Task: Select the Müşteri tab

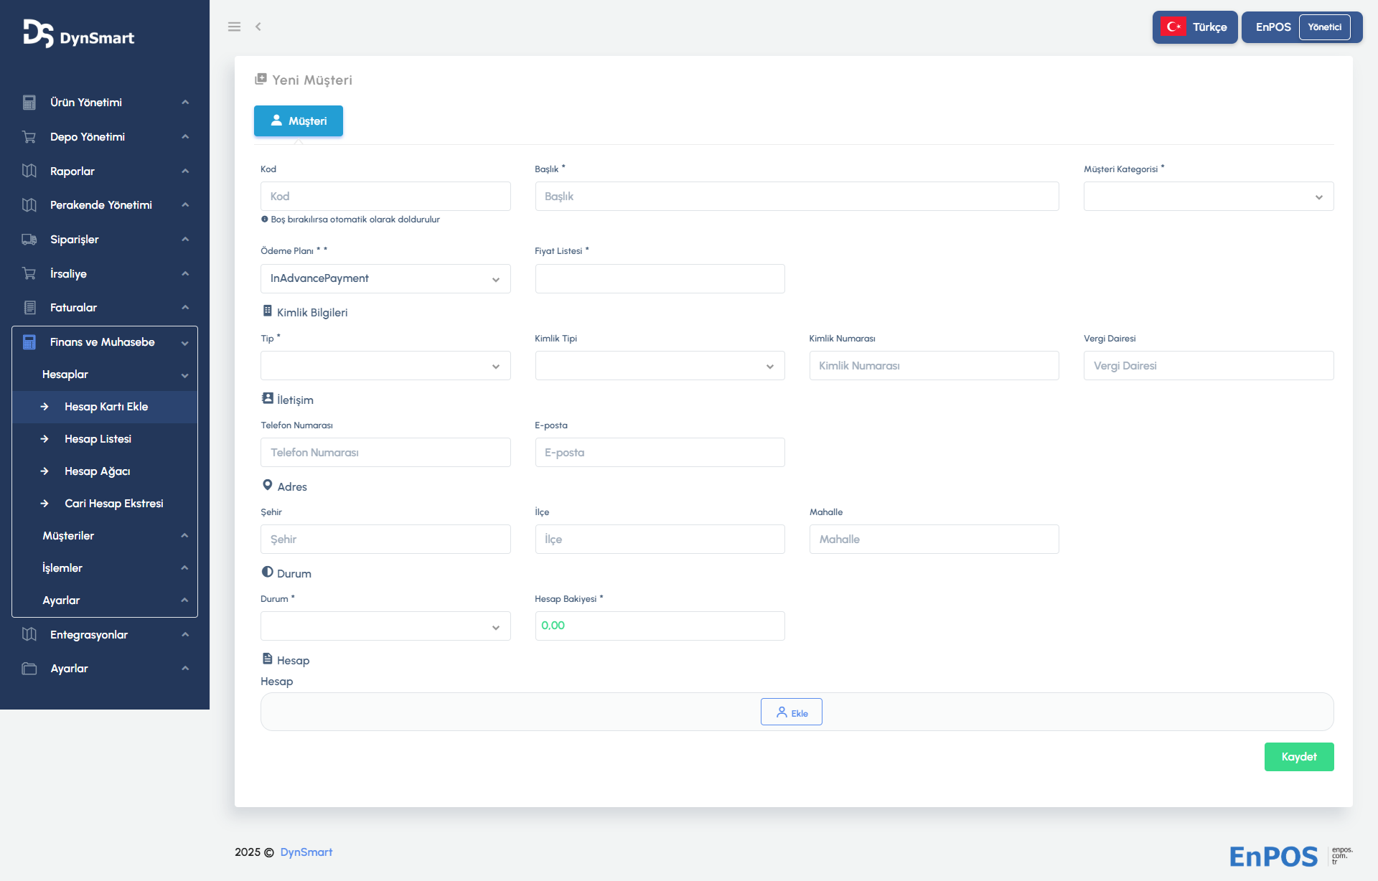Action: coord(299,121)
